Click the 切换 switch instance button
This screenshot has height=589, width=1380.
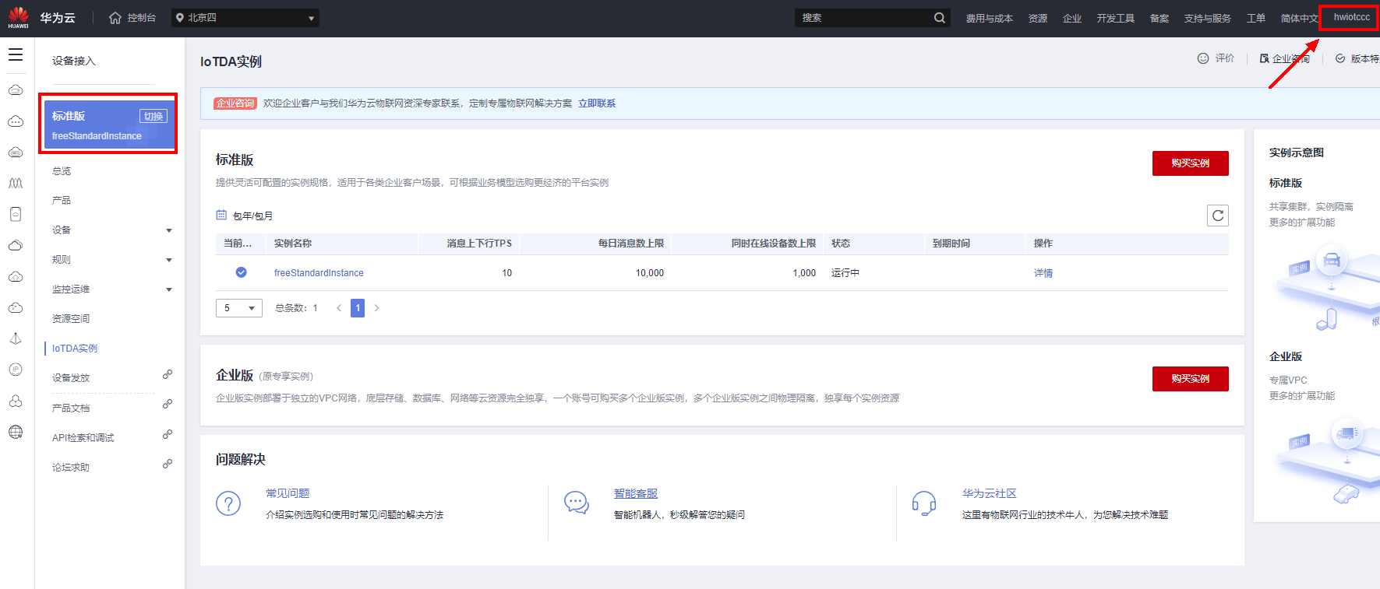(x=154, y=116)
